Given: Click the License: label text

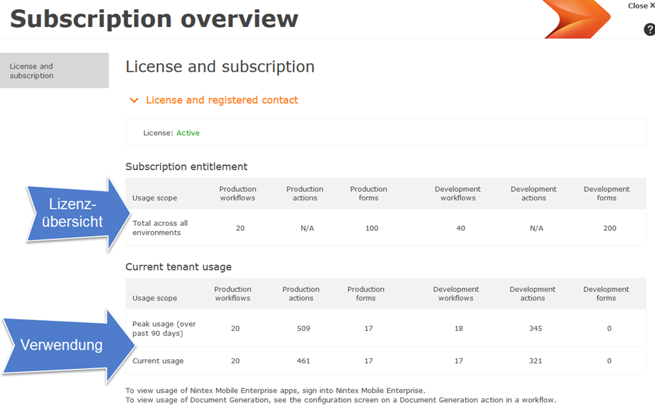Looking at the screenshot, I should [158, 133].
